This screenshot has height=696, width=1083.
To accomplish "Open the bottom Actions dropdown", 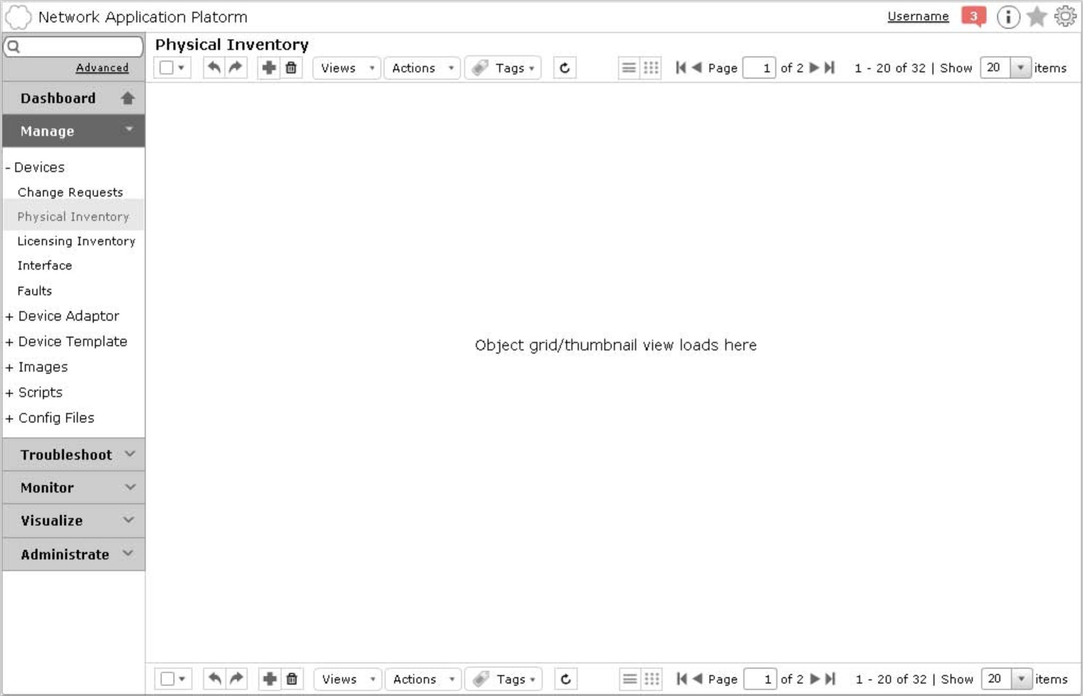I will tap(423, 678).
